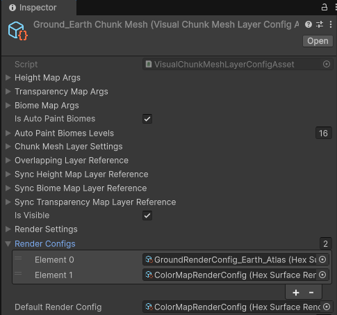Add a new Render Configs element
337x315 pixels.
click(x=296, y=293)
